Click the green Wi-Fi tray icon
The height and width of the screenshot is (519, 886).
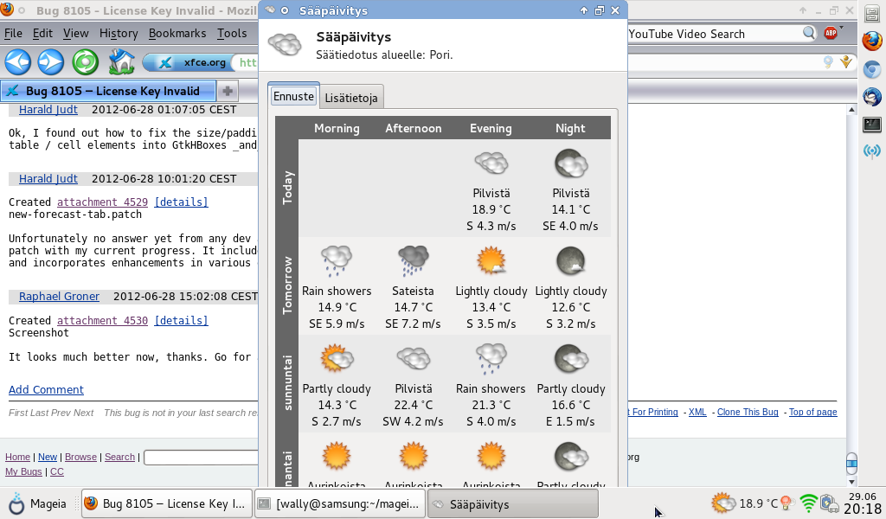click(809, 503)
